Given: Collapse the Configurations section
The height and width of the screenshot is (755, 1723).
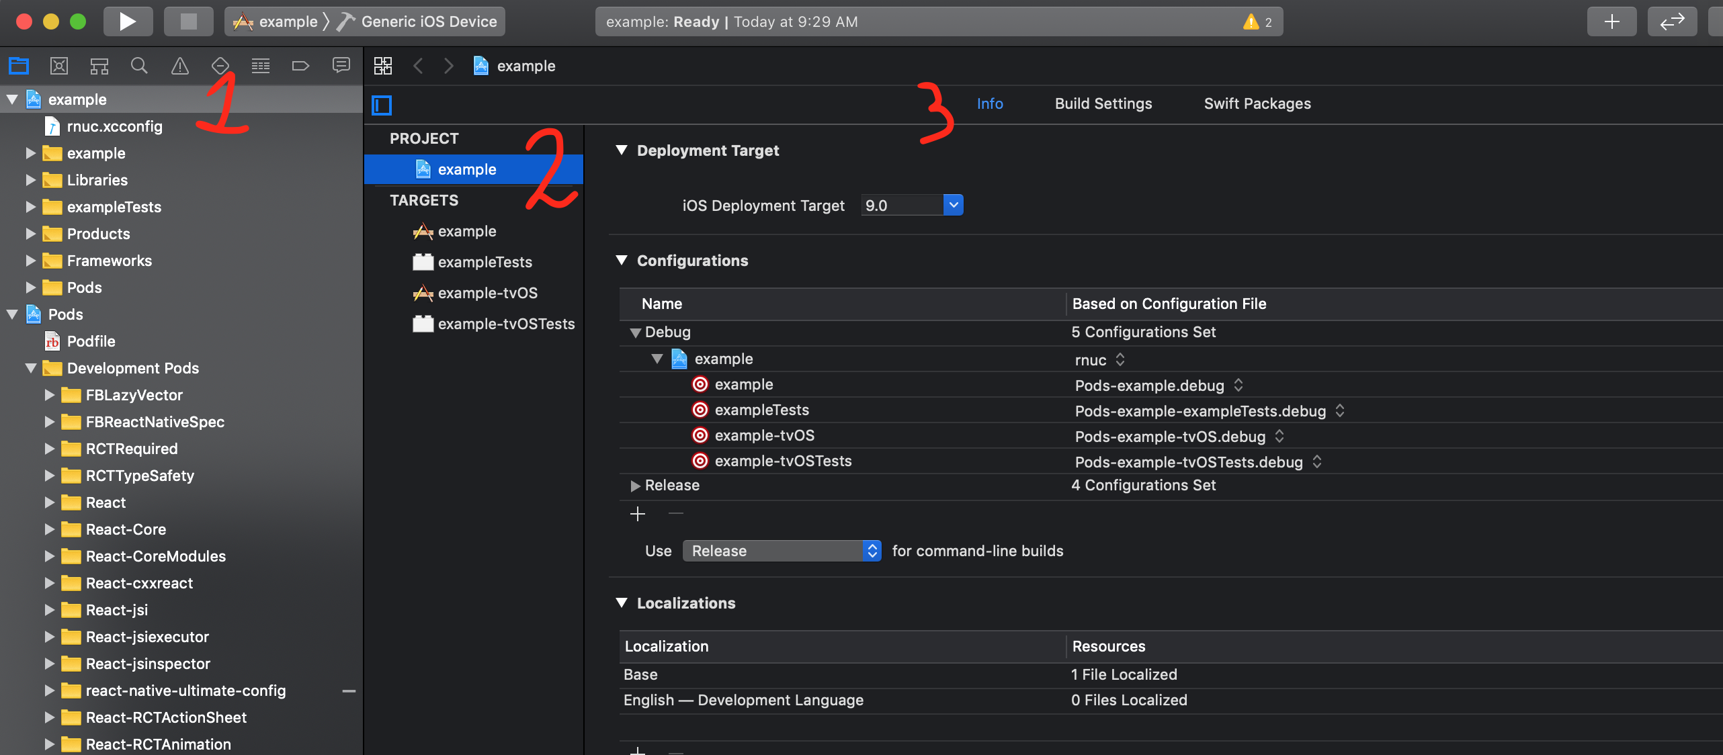Looking at the screenshot, I should (x=622, y=261).
